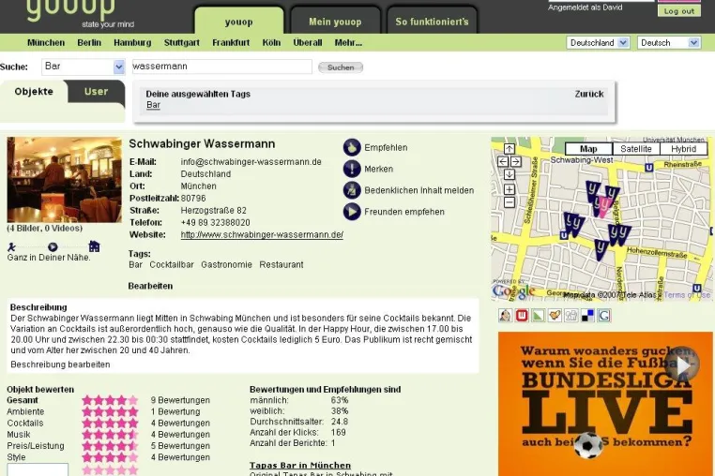This screenshot has height=476, width=715.
Task: Click the Beschreibung bearbeiten link
Action: 60,364
